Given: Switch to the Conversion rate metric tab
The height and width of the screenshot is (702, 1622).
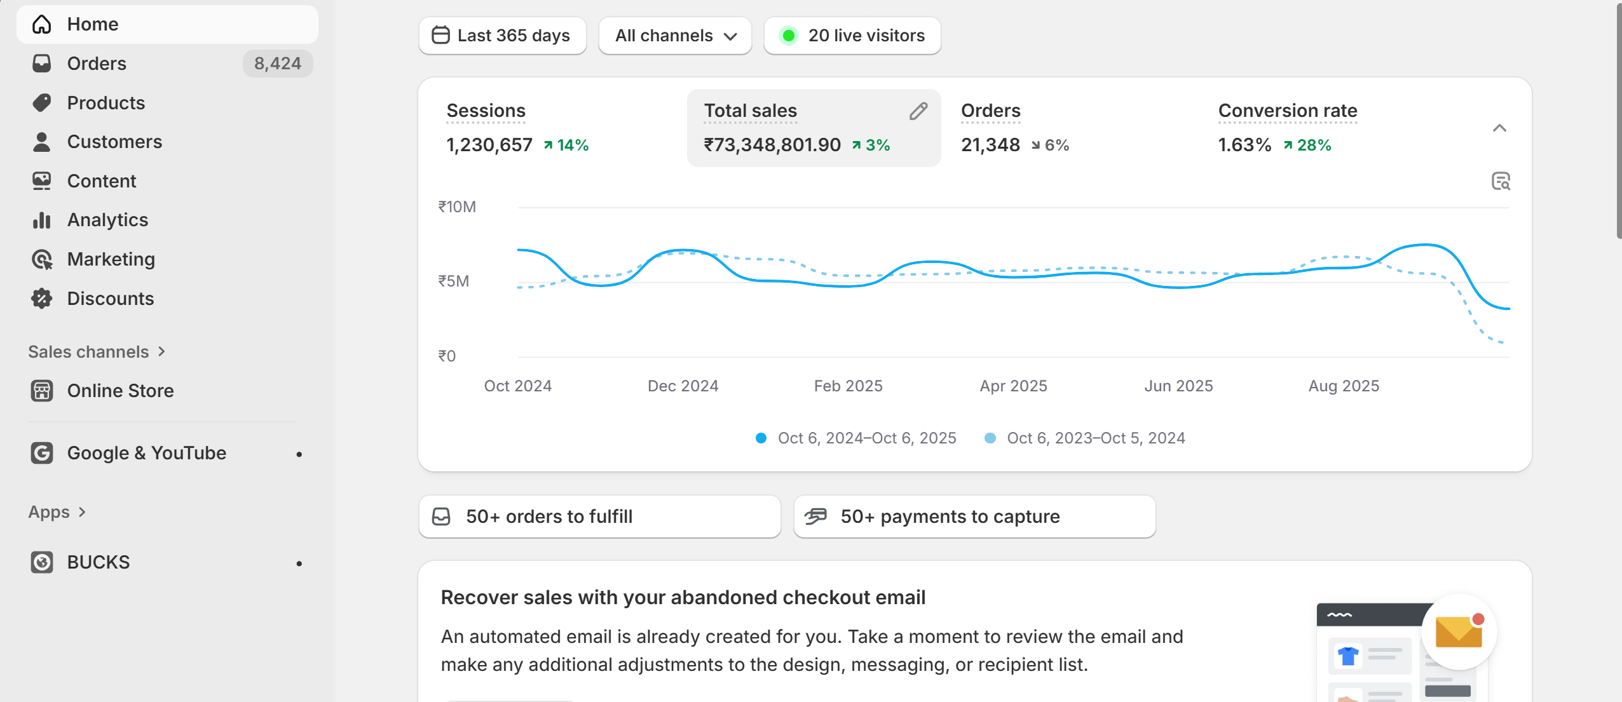Looking at the screenshot, I should (1287, 111).
